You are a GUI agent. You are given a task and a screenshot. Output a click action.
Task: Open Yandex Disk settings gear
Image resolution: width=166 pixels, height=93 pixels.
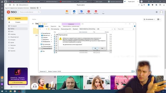coord(157,12)
